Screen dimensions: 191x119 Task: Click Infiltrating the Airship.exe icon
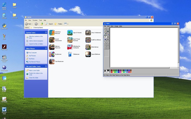pos(70,47)
